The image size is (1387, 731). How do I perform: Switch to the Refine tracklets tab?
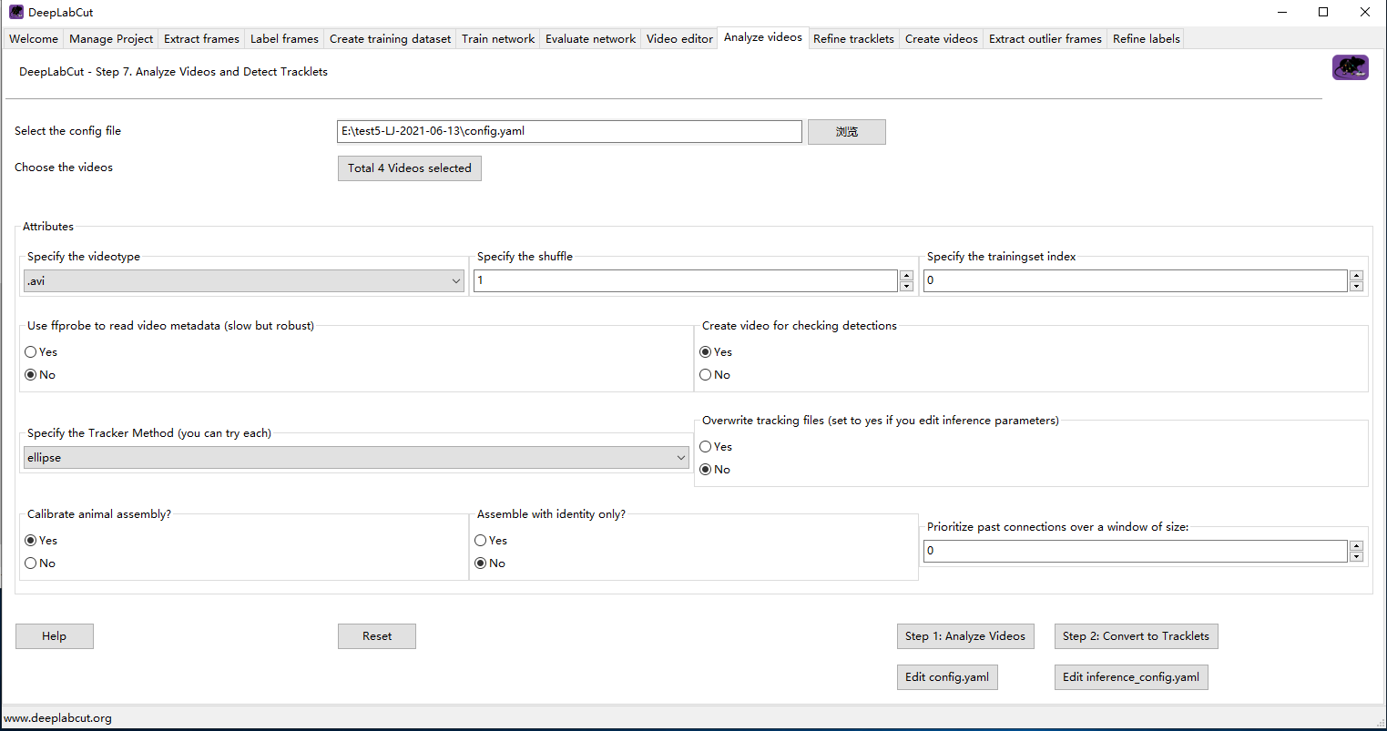coord(853,38)
